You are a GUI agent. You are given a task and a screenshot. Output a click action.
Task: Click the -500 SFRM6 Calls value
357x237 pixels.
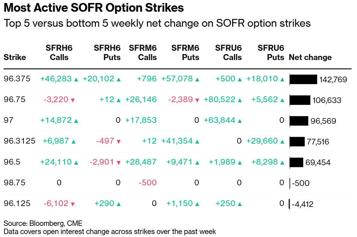click(x=148, y=183)
